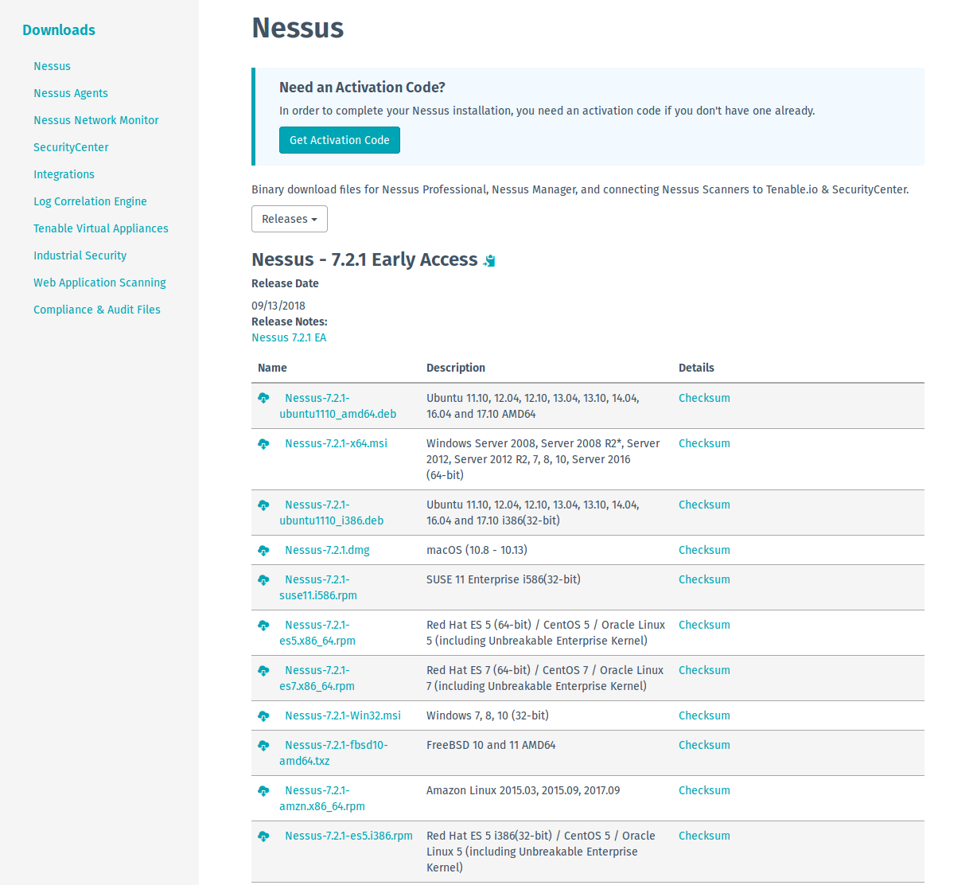This screenshot has height=885, width=977.
Task: Click the Details column header
Action: pyautogui.click(x=696, y=368)
